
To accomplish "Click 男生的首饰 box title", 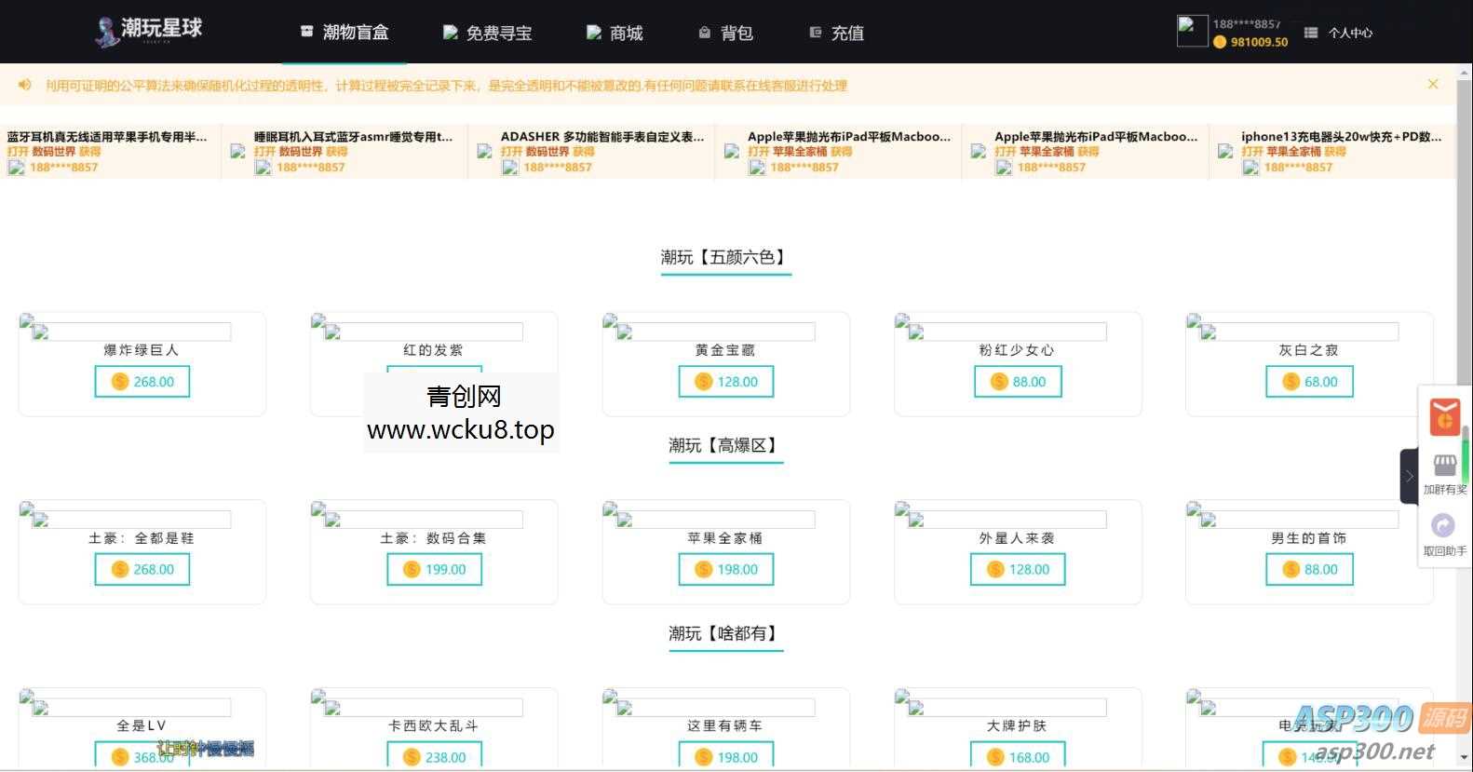I will coord(1308,538).
